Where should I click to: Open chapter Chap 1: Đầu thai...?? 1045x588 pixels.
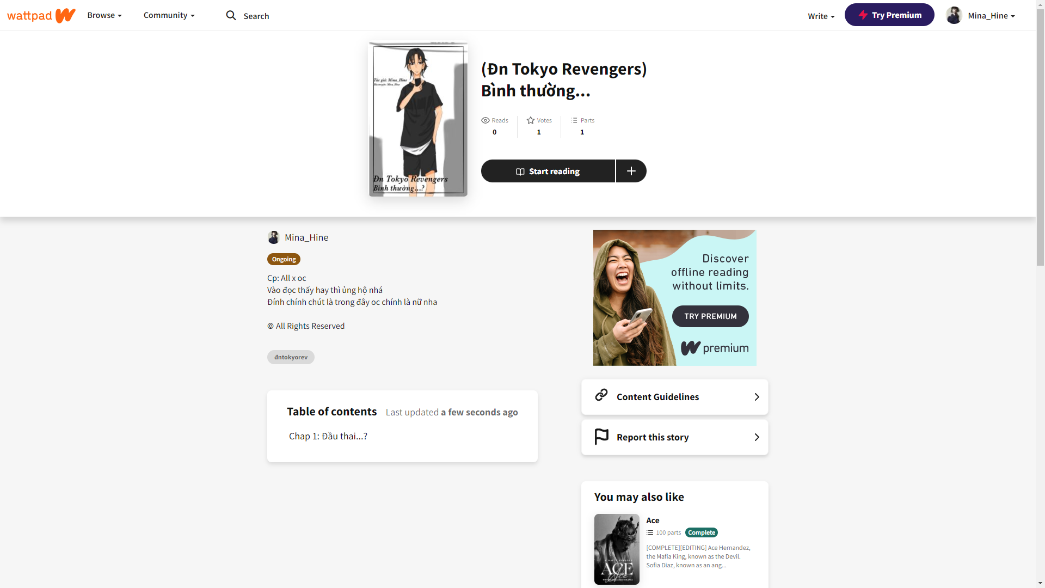pyautogui.click(x=328, y=436)
